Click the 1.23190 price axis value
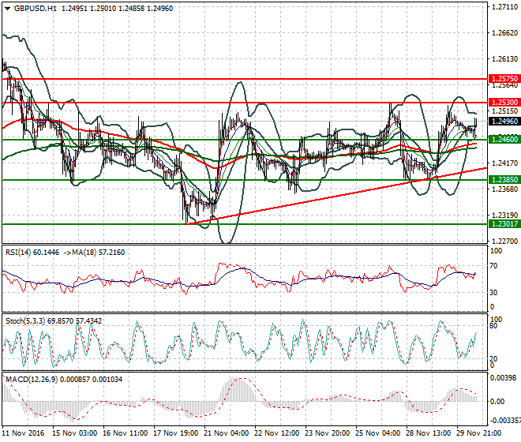521x442 pixels. (x=504, y=215)
